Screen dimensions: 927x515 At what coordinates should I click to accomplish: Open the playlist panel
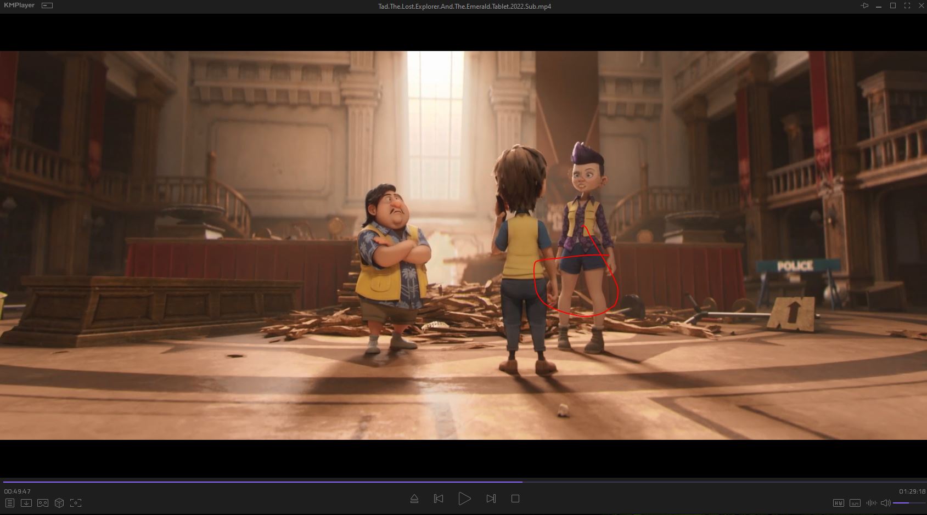pos(10,503)
